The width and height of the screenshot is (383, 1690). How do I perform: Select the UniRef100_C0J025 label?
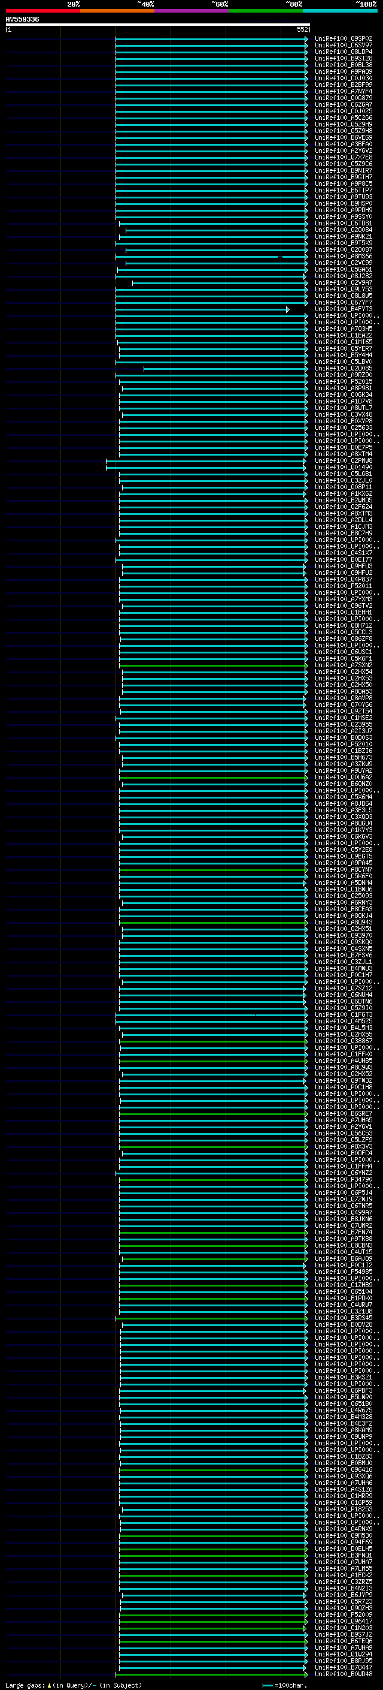click(344, 111)
